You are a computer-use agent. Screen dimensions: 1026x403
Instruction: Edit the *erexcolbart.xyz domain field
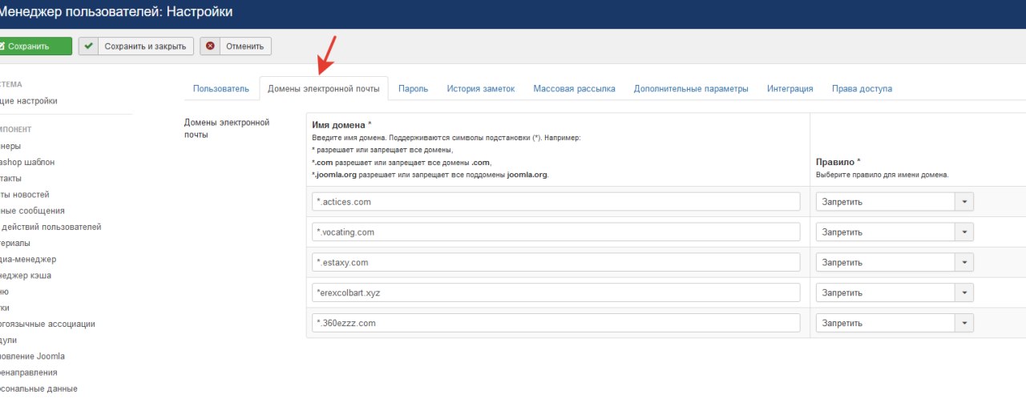tap(556, 292)
